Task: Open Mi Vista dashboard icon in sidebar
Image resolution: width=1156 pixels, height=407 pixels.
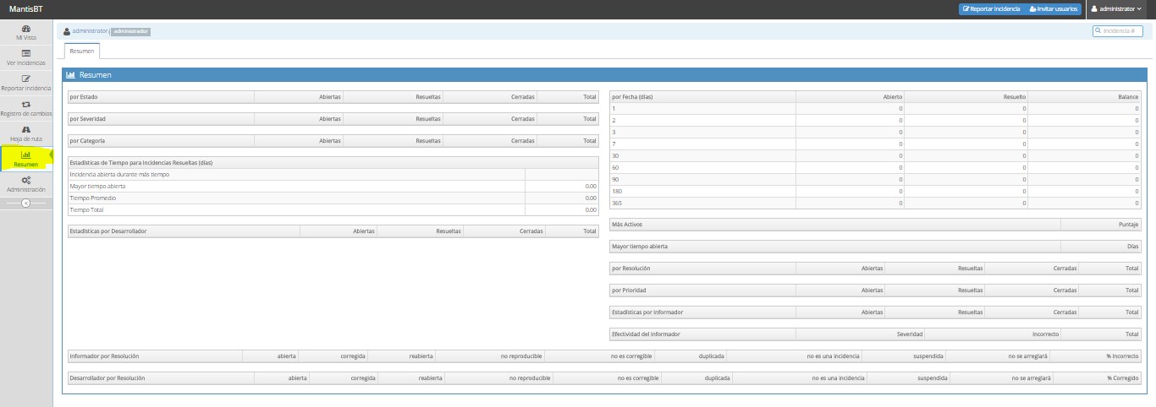Action: (x=26, y=29)
